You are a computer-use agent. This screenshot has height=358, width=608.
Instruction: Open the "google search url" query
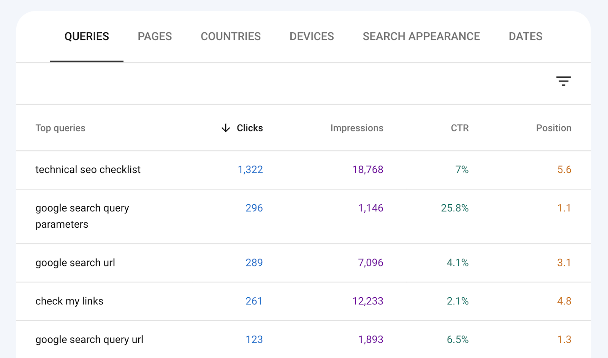(75, 263)
